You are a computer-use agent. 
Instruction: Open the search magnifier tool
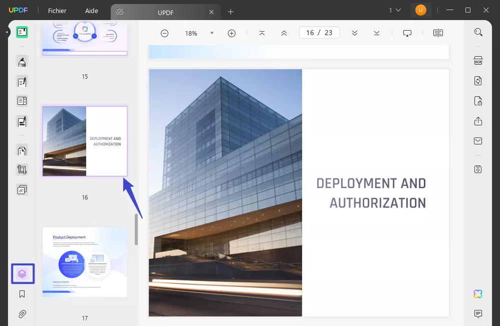(x=478, y=33)
